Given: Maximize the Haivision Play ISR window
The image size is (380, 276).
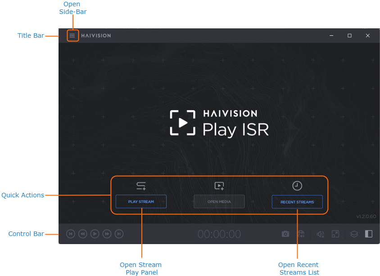Looking at the screenshot, I should click(349, 36).
